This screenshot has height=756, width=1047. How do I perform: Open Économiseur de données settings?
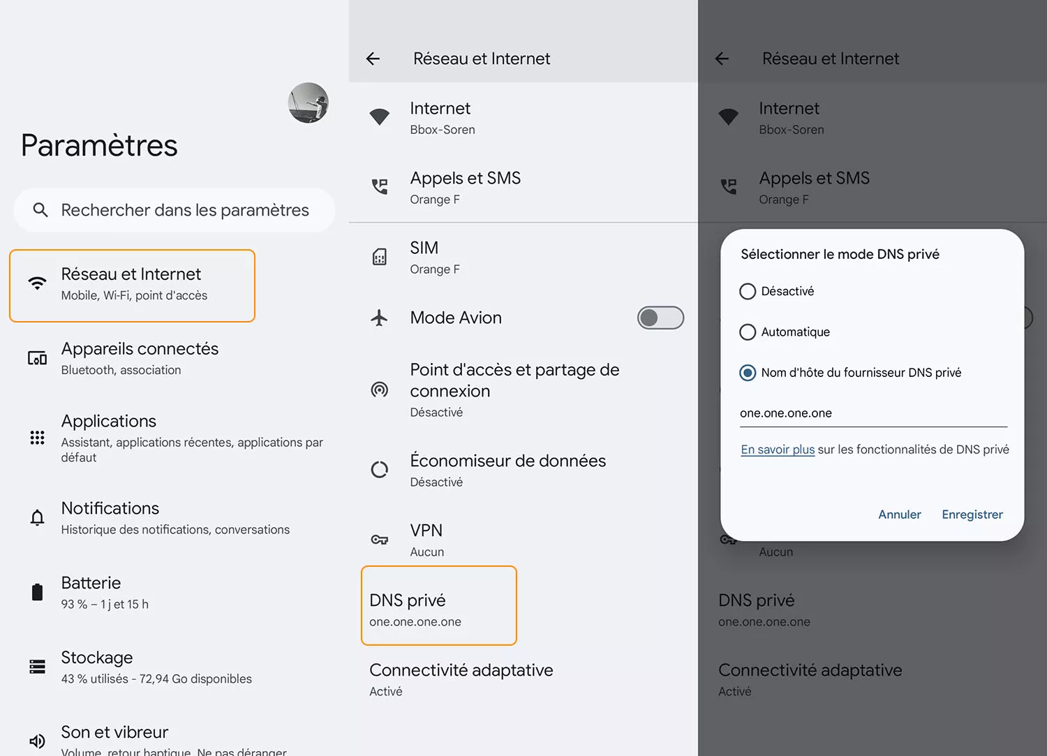pyautogui.click(x=507, y=470)
